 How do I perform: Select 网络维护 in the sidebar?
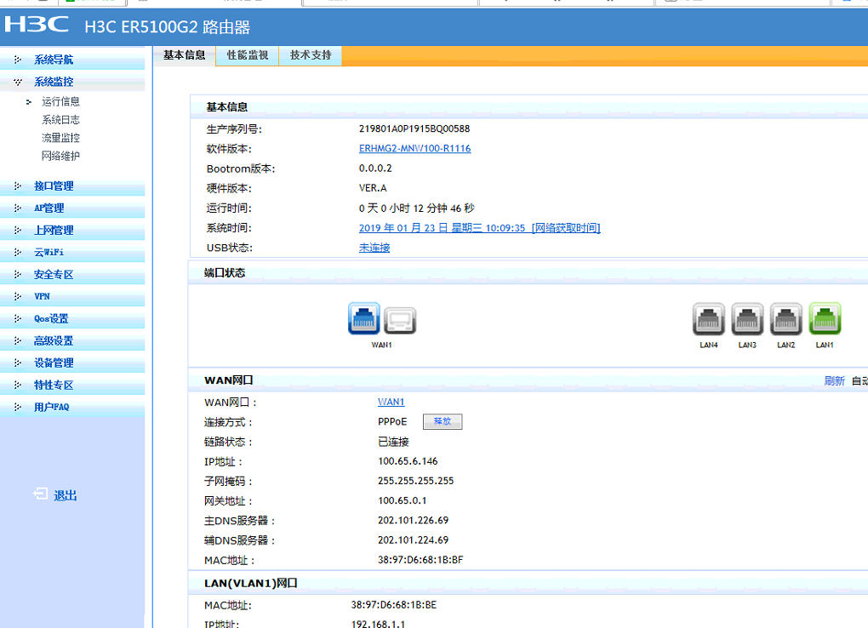point(61,157)
